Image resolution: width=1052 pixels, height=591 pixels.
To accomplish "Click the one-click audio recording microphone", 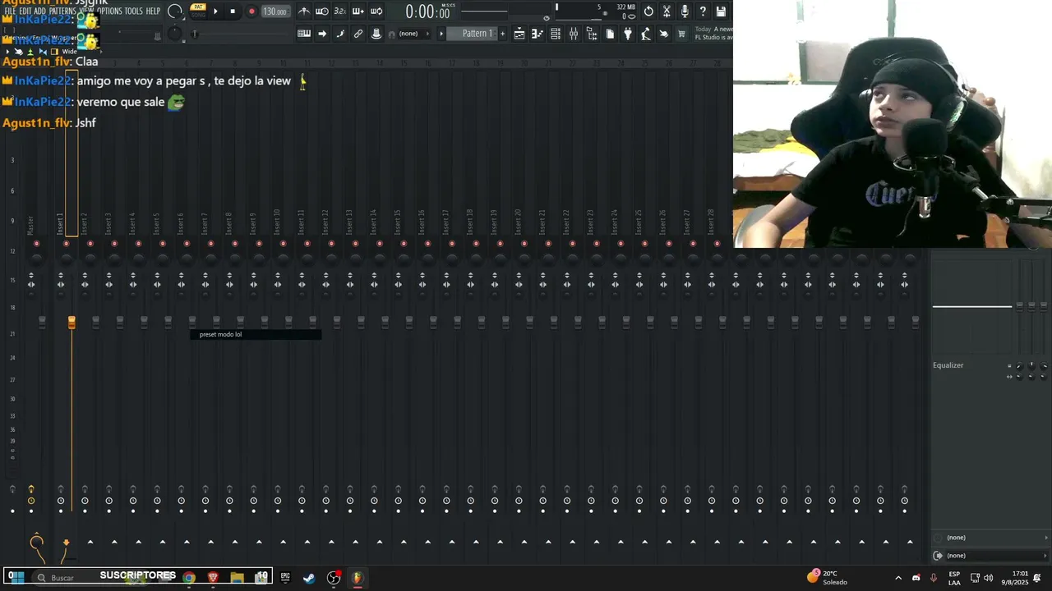I will click(685, 11).
